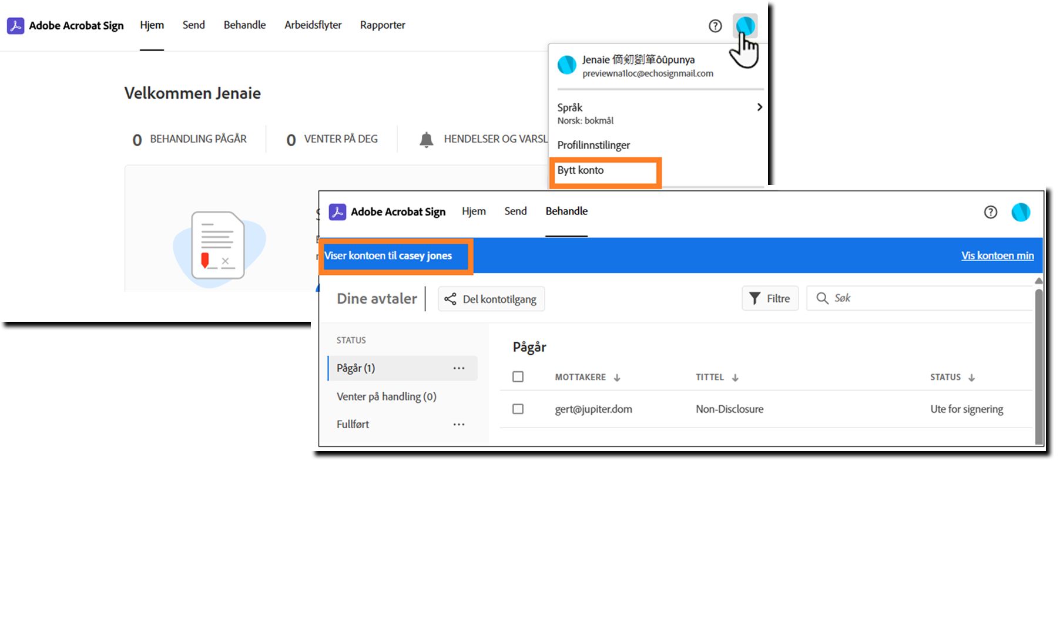
Task: Click into the Søk search field
Action: pos(920,298)
